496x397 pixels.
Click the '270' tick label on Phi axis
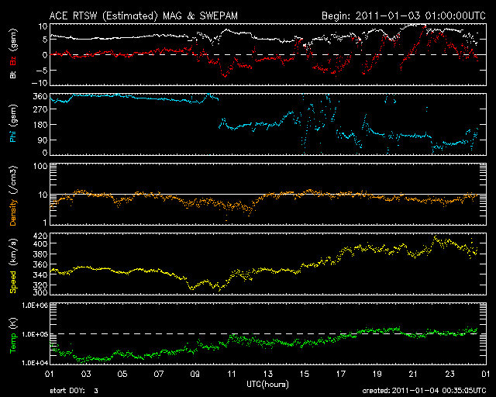40,109
